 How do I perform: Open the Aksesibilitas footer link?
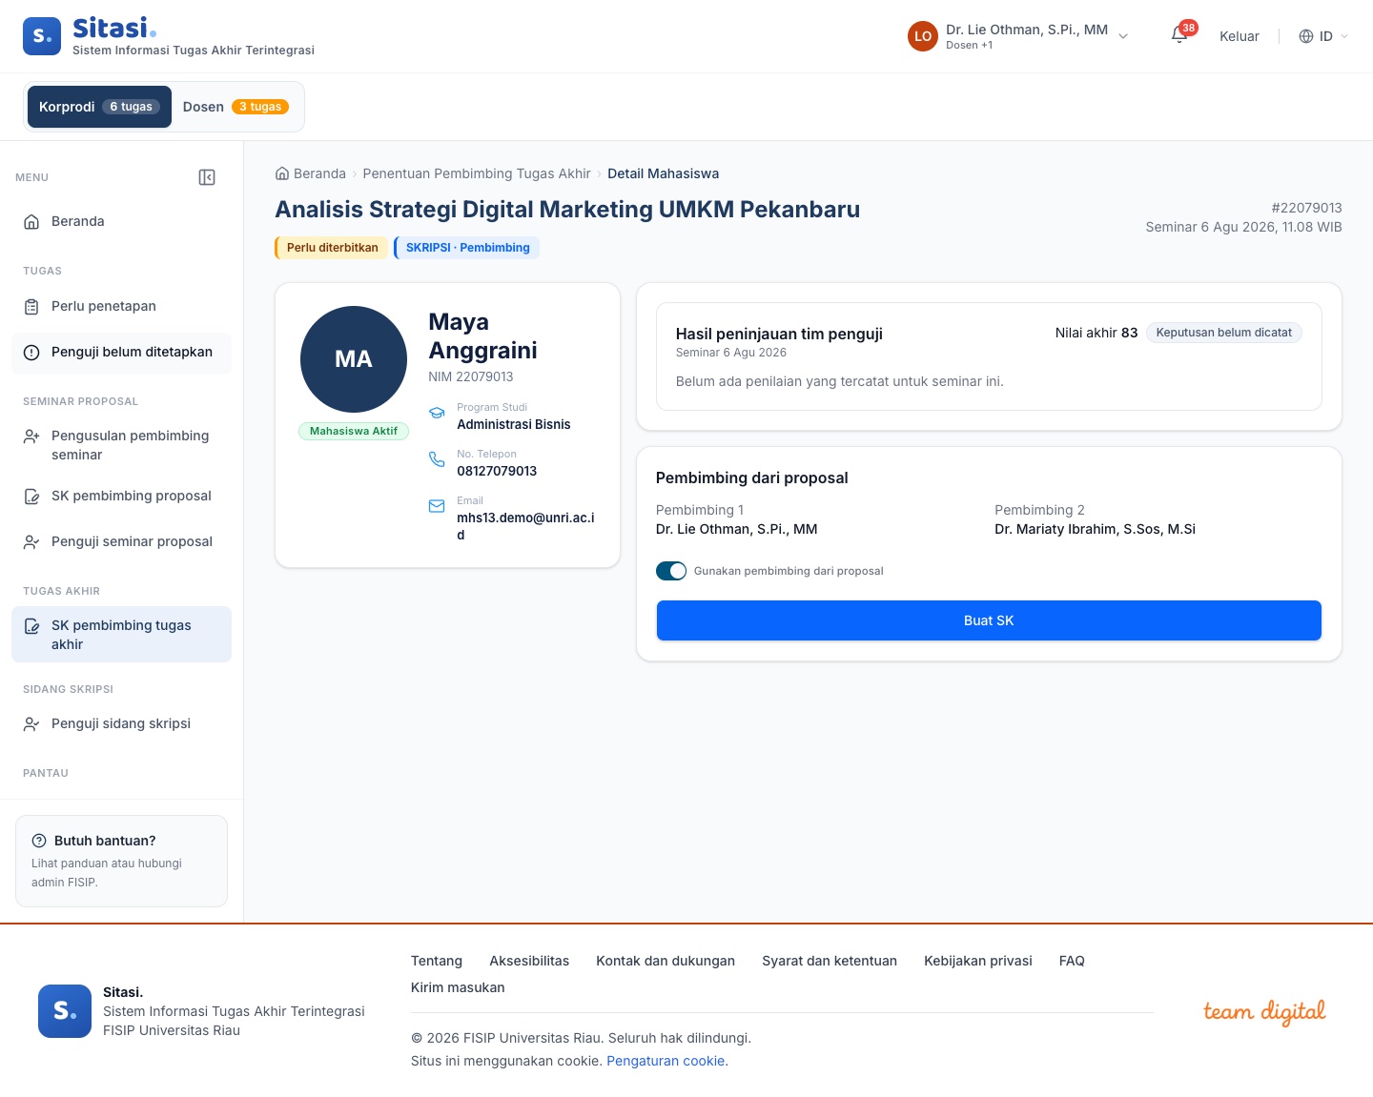coord(529,961)
